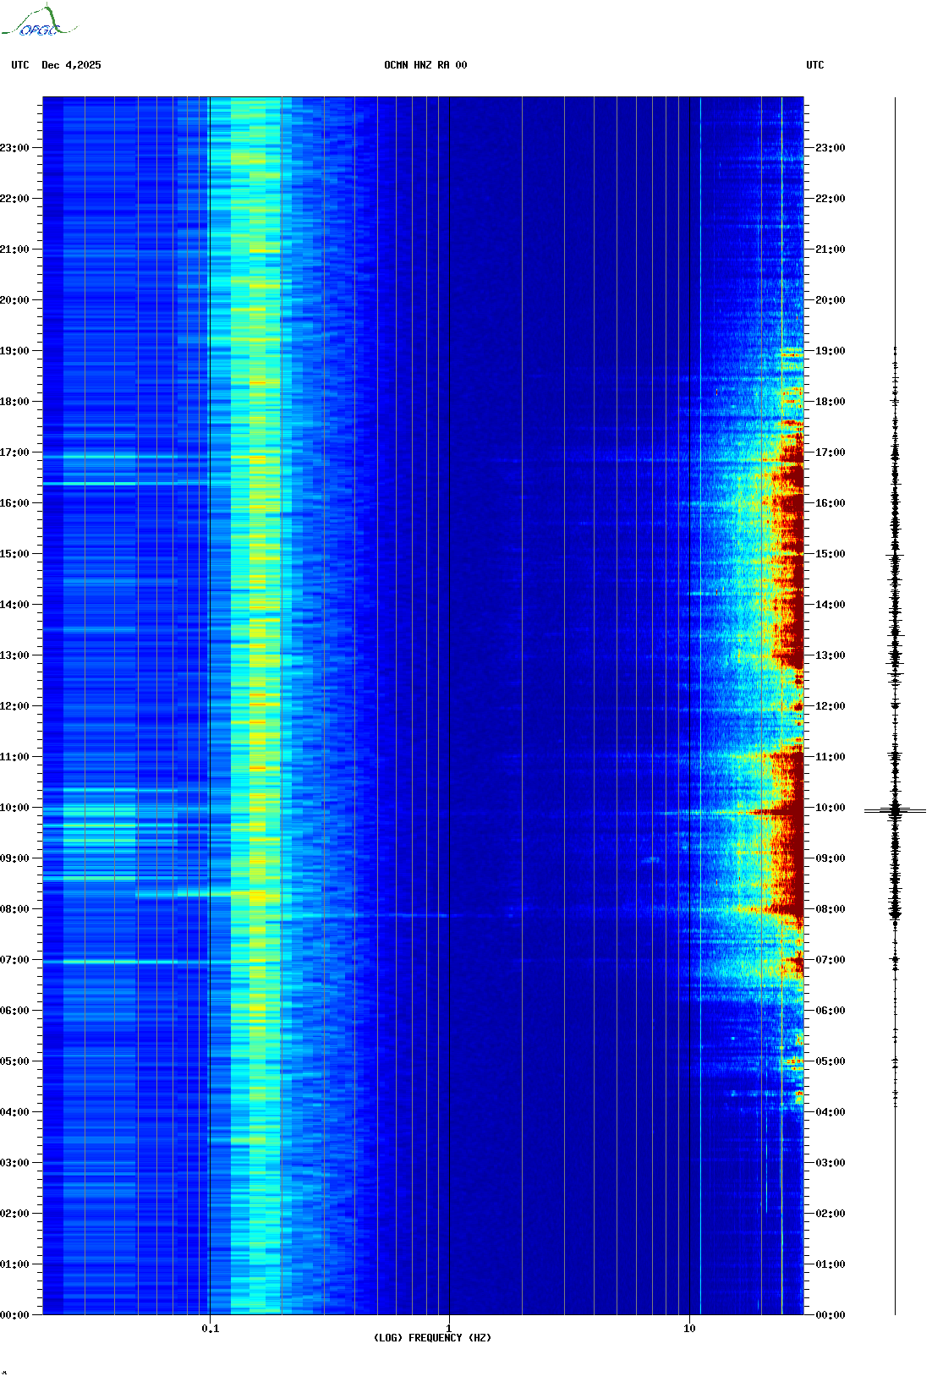
Task: Click the left axis '12:00' time label
Action: tap(14, 706)
